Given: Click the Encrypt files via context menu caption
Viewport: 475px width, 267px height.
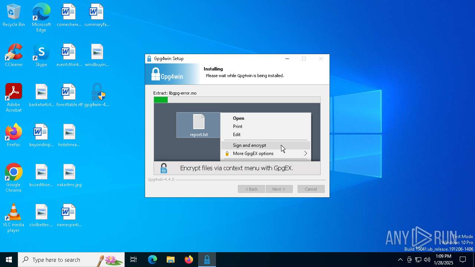Looking at the screenshot, I should 237,168.
